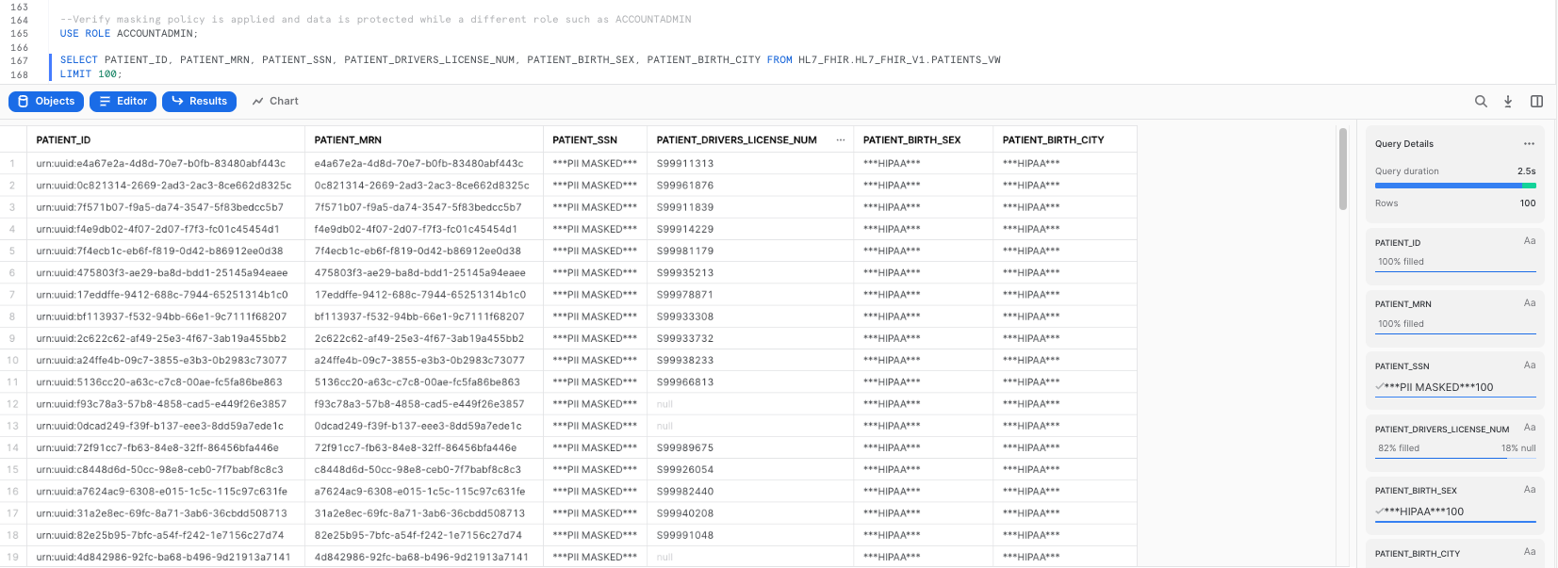Toggle the Results pane visibility
1558x568 pixels.
(x=199, y=102)
